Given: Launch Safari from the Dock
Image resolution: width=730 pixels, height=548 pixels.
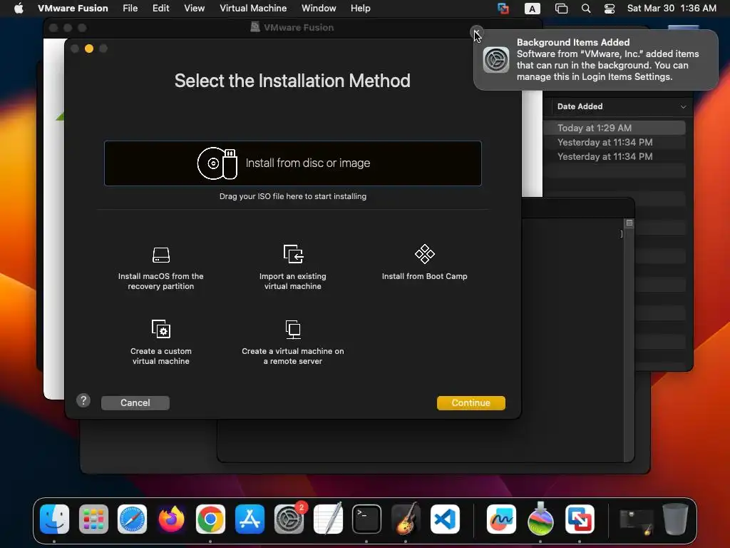Looking at the screenshot, I should [132, 519].
